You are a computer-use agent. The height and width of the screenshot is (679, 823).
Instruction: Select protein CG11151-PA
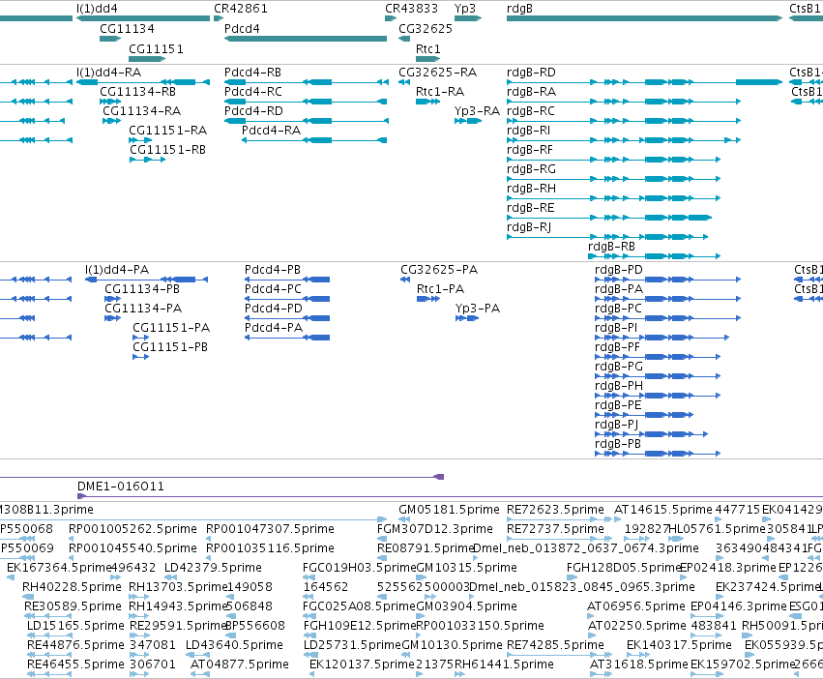click(171, 328)
